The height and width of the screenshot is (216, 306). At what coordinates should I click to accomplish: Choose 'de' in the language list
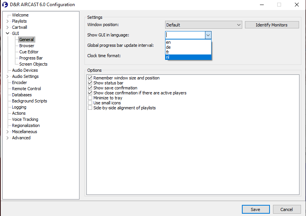click(188, 47)
